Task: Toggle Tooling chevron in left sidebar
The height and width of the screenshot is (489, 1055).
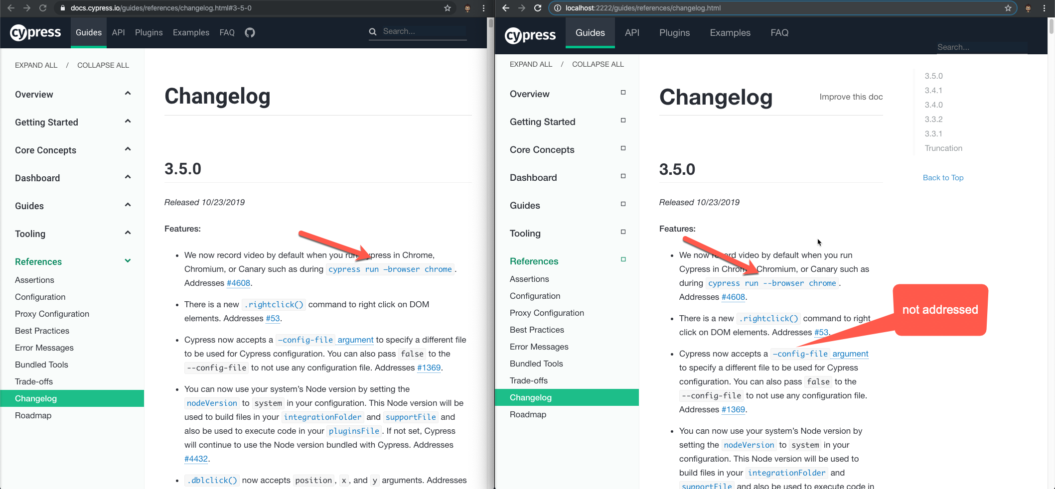Action: coord(128,233)
